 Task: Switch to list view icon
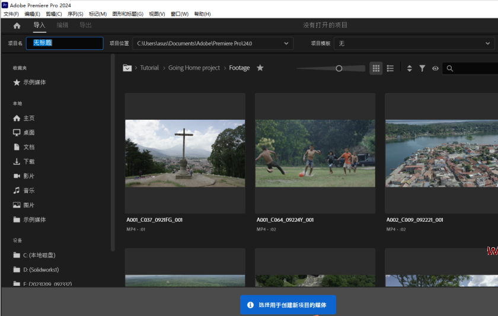tap(390, 68)
